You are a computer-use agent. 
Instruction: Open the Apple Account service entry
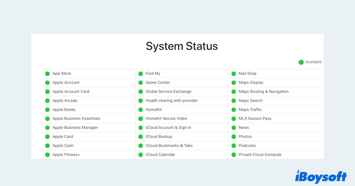[x=66, y=83]
